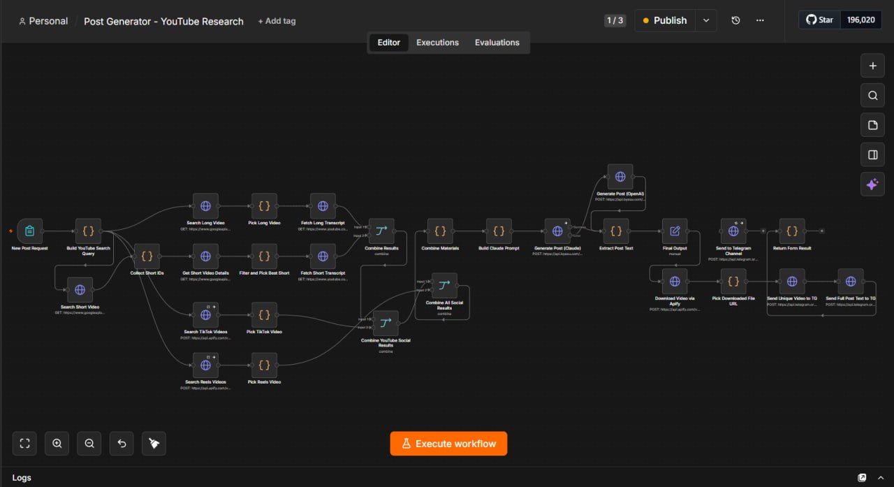This screenshot has width=894, height=487.
Task: Open the Generate Post (Claude) node
Action: tap(557, 231)
